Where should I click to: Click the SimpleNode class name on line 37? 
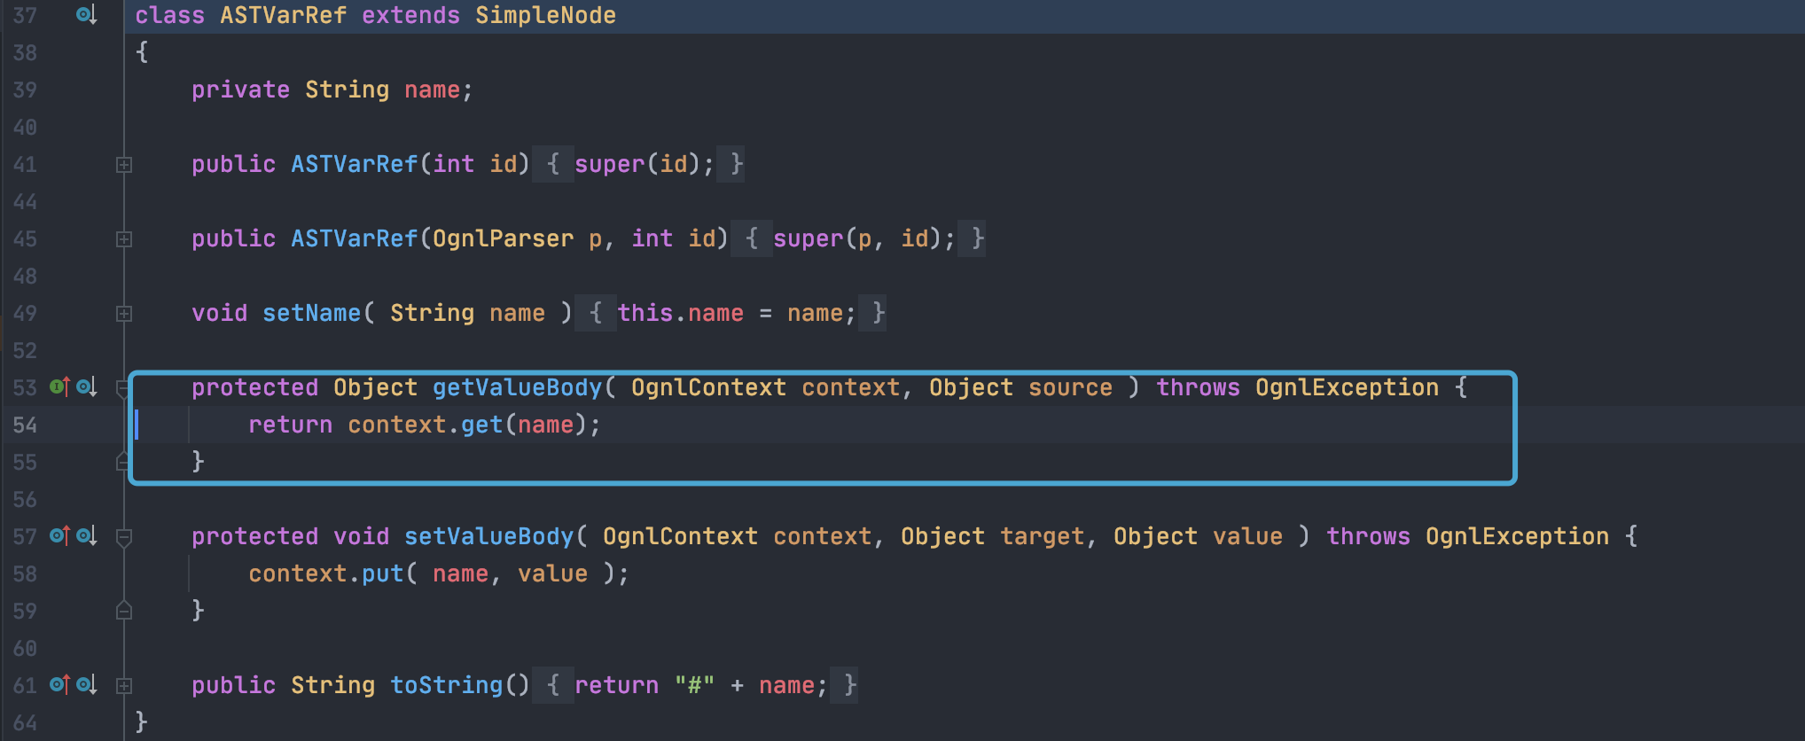coord(545,15)
